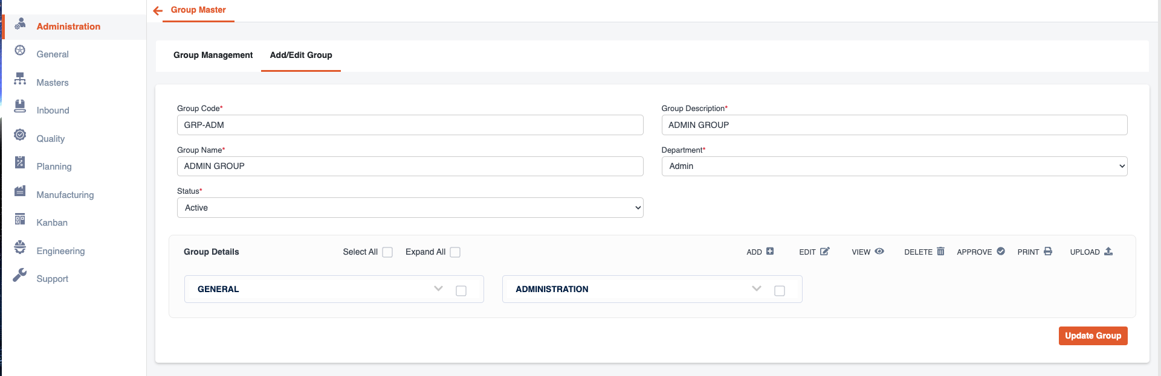The width and height of the screenshot is (1161, 376).
Task: Open General in the sidebar
Action: (53, 54)
